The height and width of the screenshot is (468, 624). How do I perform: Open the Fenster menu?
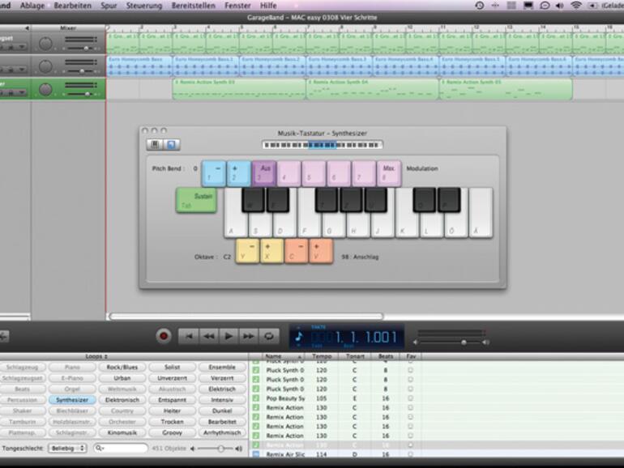pyautogui.click(x=237, y=6)
